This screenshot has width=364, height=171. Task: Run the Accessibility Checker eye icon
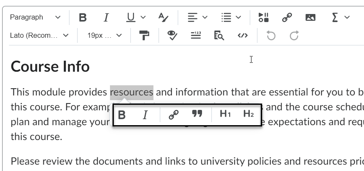(x=172, y=36)
